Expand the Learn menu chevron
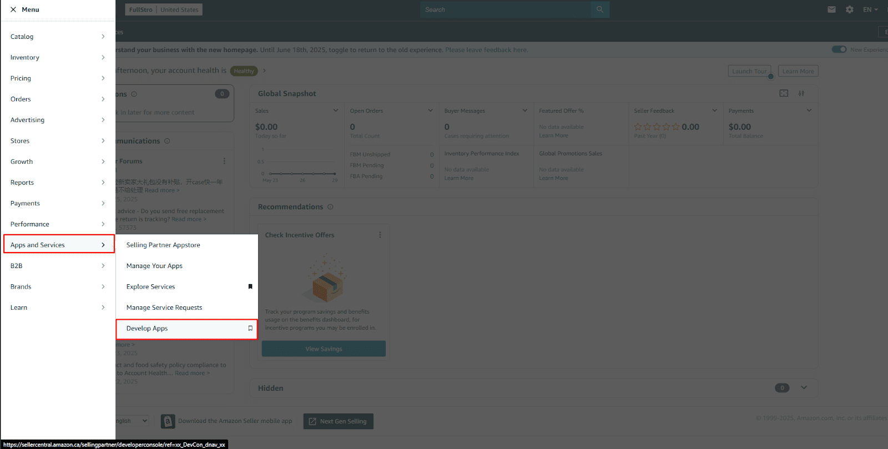The width and height of the screenshot is (888, 449). coord(103,307)
